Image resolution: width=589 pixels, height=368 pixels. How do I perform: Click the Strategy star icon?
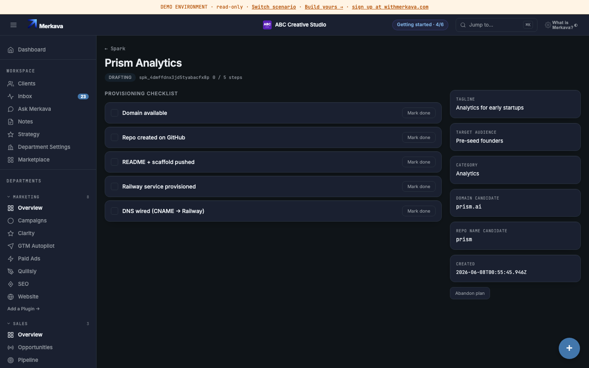coord(11,135)
